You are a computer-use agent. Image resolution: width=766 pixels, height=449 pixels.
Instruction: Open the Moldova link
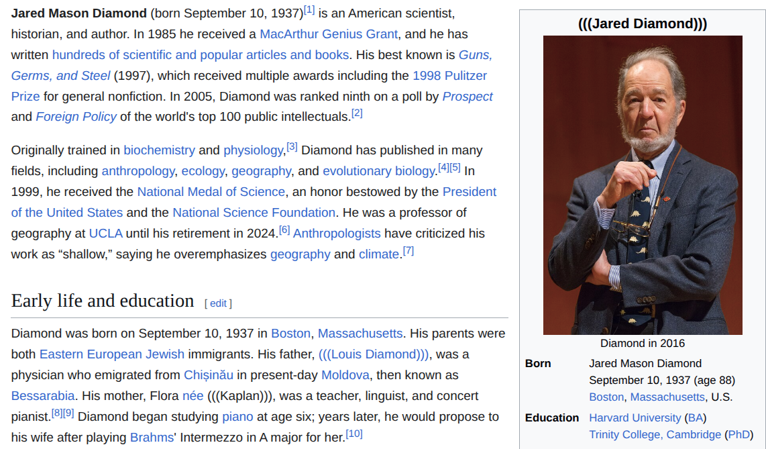pyautogui.click(x=345, y=375)
